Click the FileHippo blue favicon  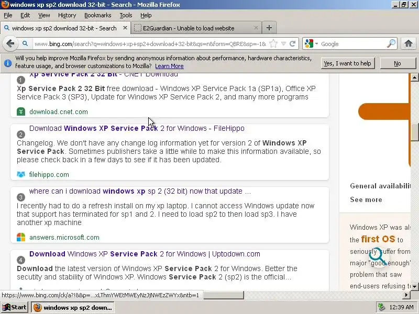(21, 174)
